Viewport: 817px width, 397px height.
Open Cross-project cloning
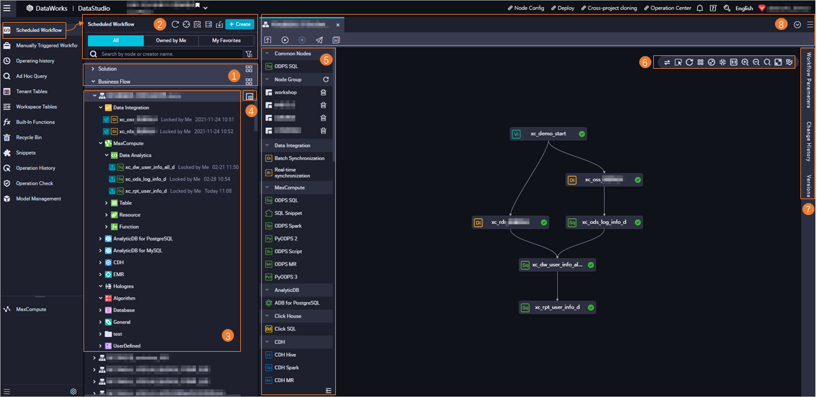tap(609, 8)
